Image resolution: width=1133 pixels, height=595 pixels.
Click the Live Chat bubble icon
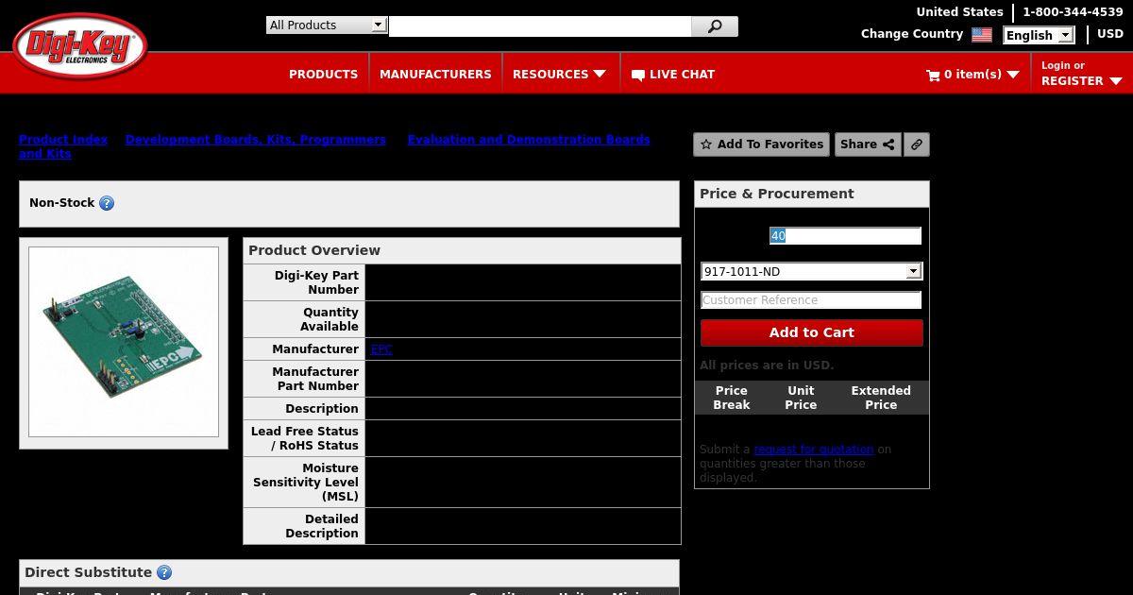point(638,75)
